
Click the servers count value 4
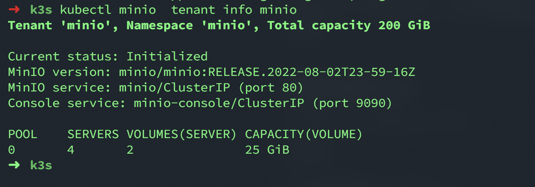click(71, 150)
